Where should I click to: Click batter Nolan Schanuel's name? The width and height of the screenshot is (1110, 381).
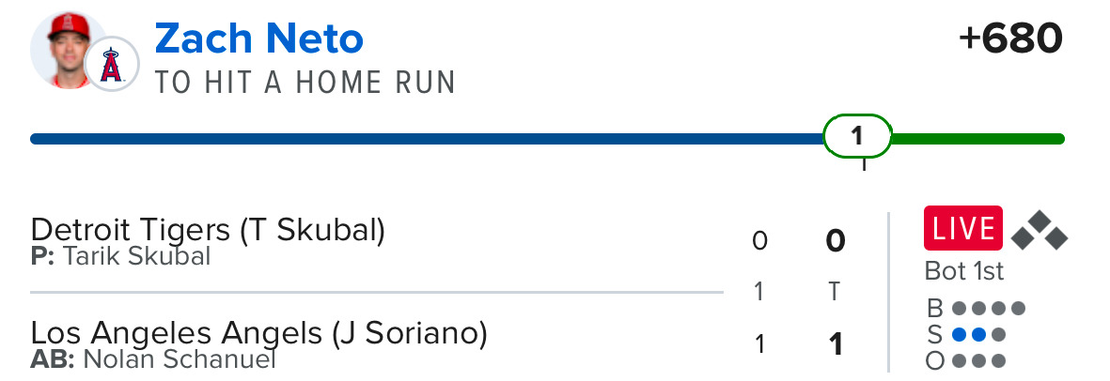tap(179, 359)
